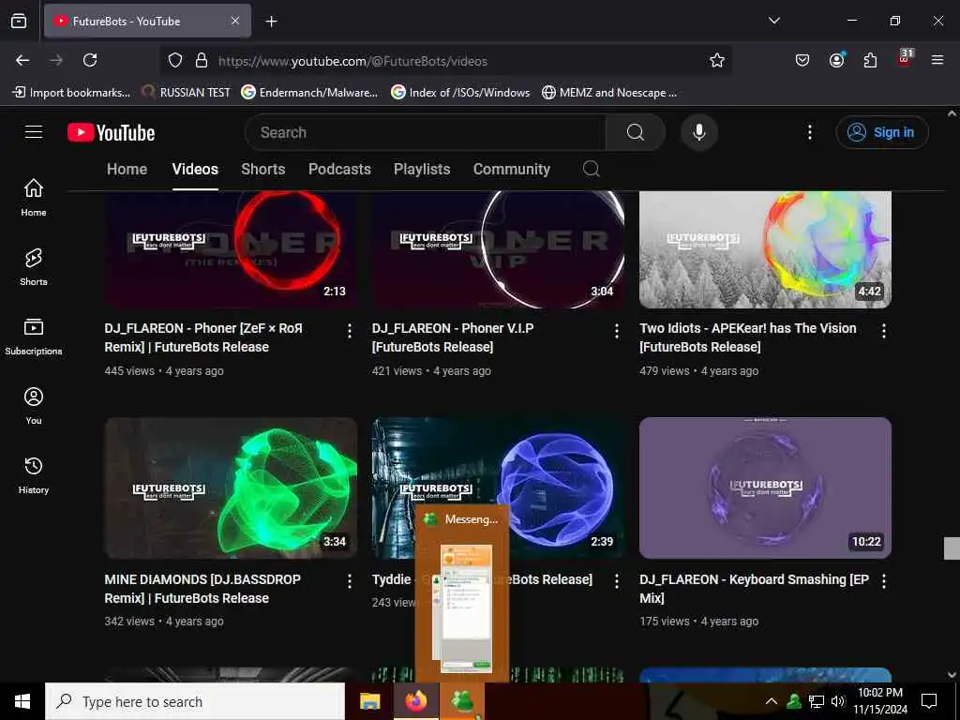Open Firefox application menu

tap(937, 60)
